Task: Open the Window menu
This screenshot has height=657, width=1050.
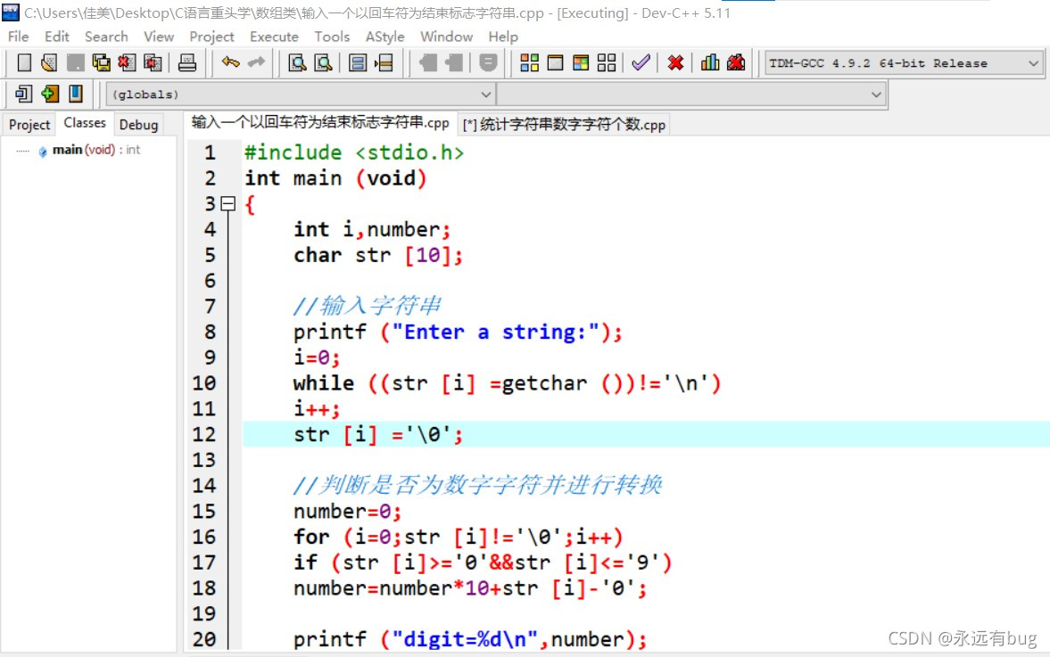Action: coord(447,37)
